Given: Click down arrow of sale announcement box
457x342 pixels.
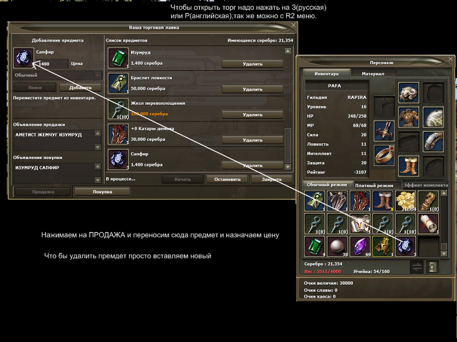Looking at the screenshot, I should [98, 147].
